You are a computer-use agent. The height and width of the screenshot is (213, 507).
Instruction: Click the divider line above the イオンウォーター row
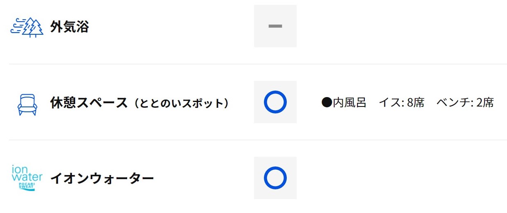point(258,140)
